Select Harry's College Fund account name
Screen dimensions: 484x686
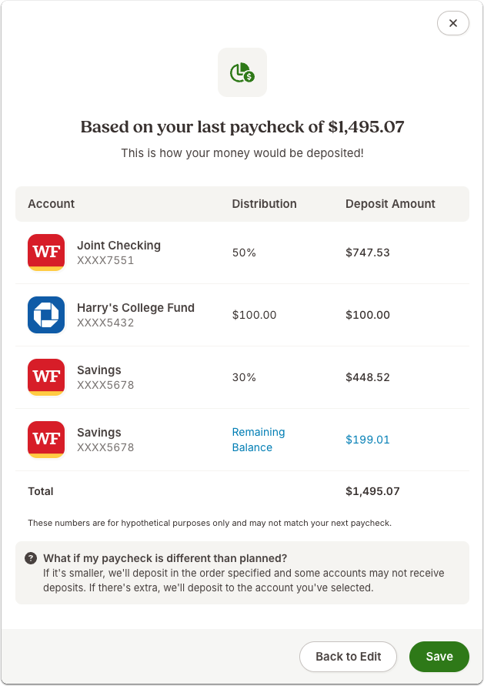coord(135,308)
